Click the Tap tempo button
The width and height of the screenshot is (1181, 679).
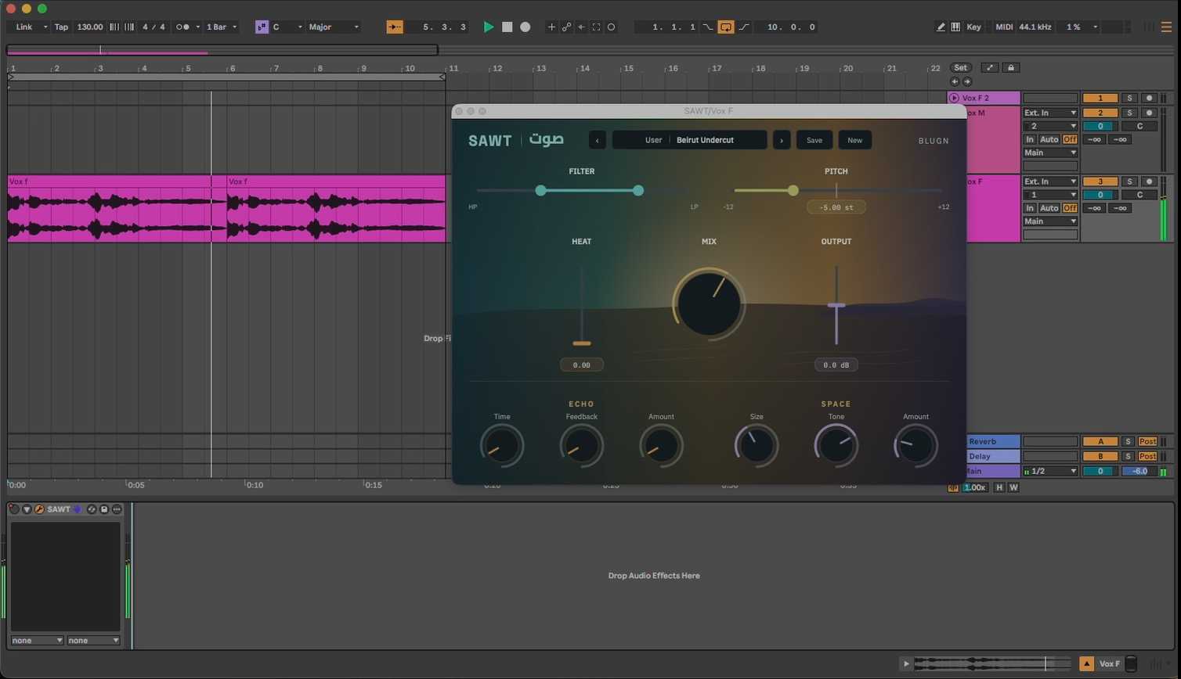pyautogui.click(x=61, y=27)
